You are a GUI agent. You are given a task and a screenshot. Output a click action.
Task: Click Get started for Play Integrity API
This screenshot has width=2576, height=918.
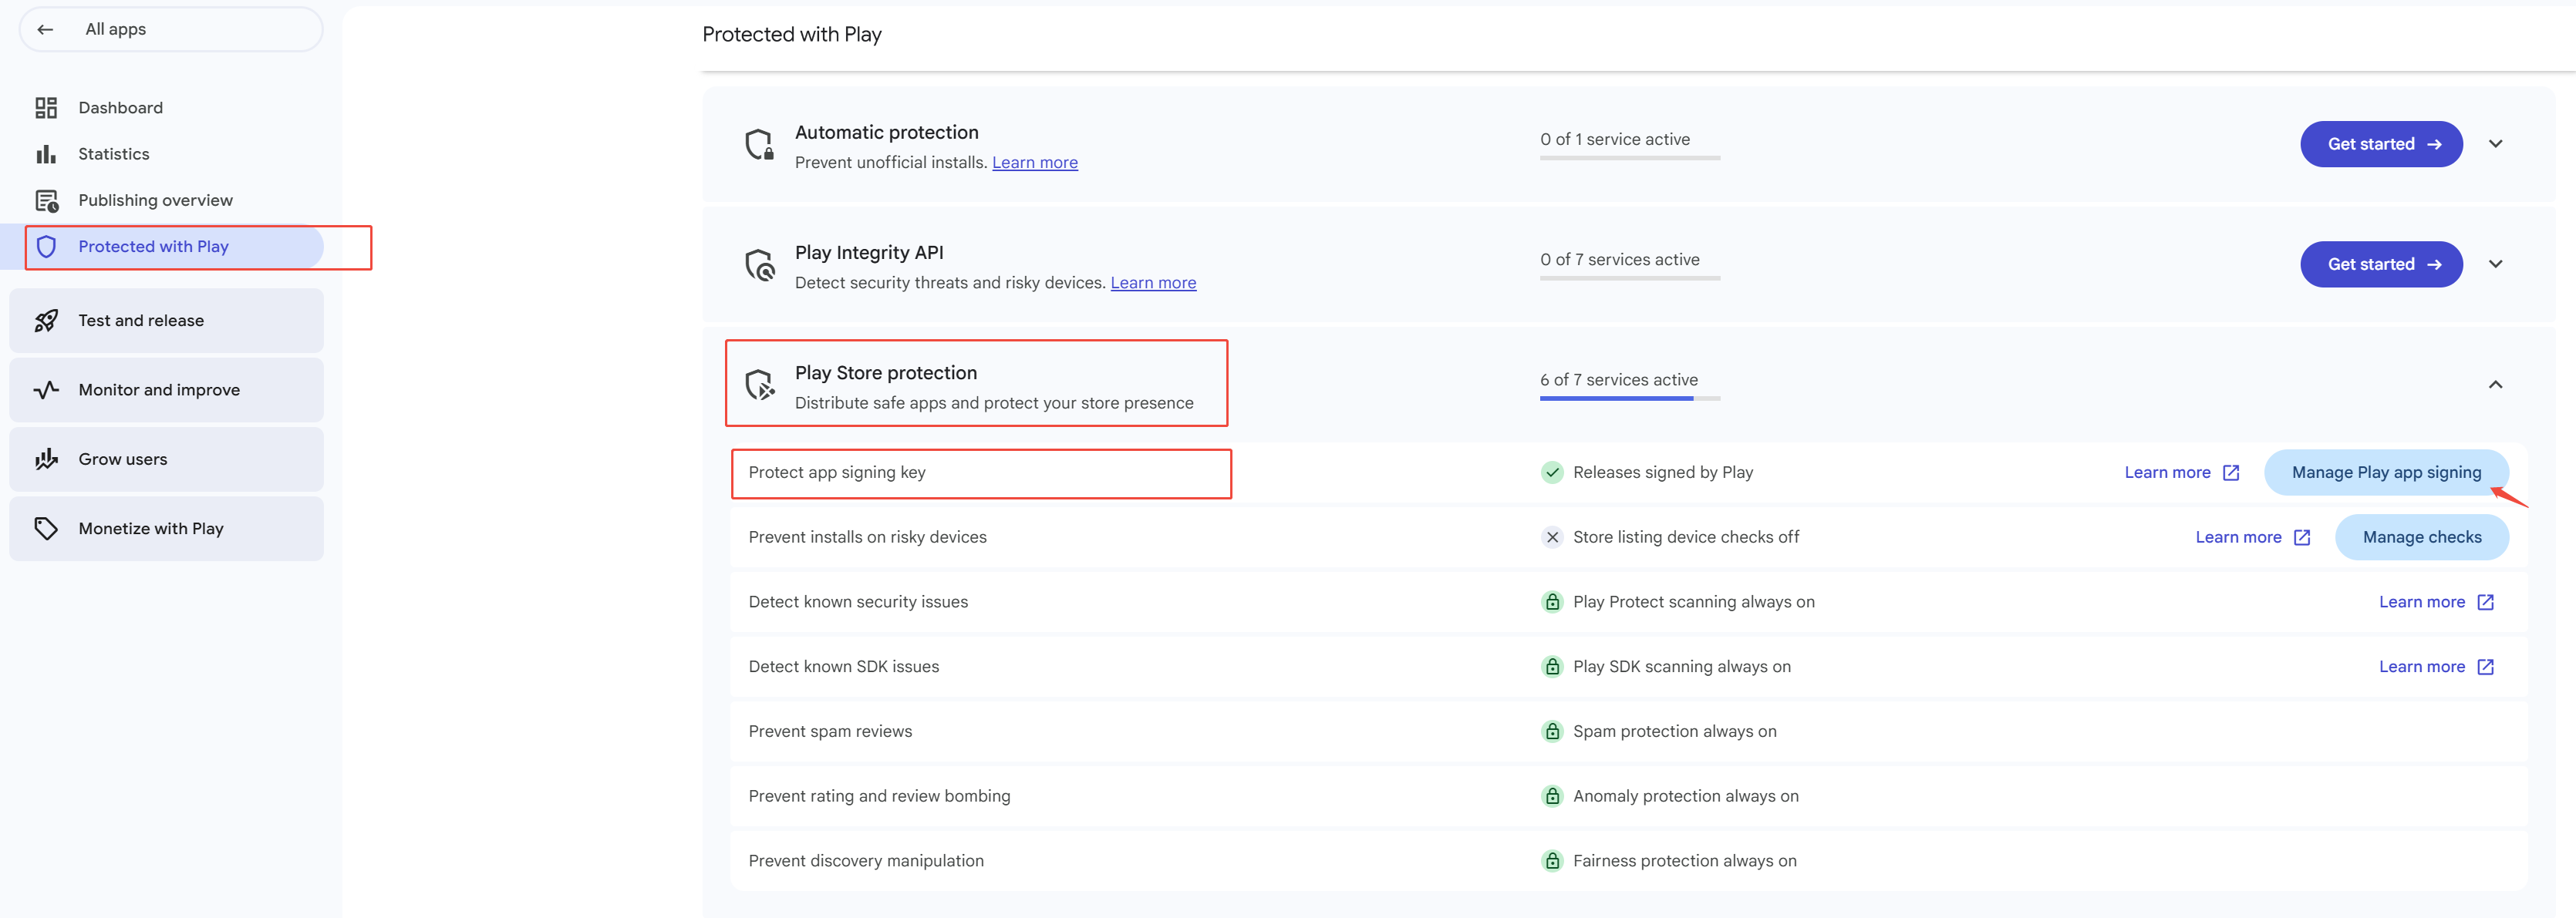2381,264
